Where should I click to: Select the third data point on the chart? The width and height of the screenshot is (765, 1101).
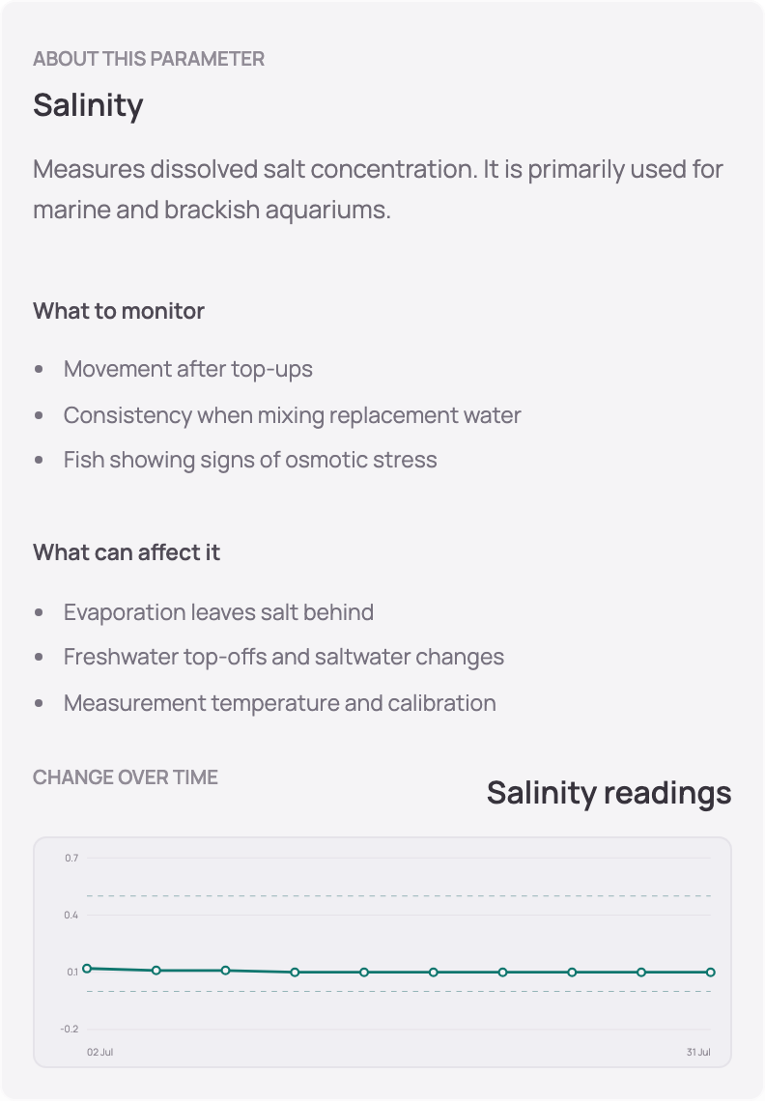coord(225,971)
